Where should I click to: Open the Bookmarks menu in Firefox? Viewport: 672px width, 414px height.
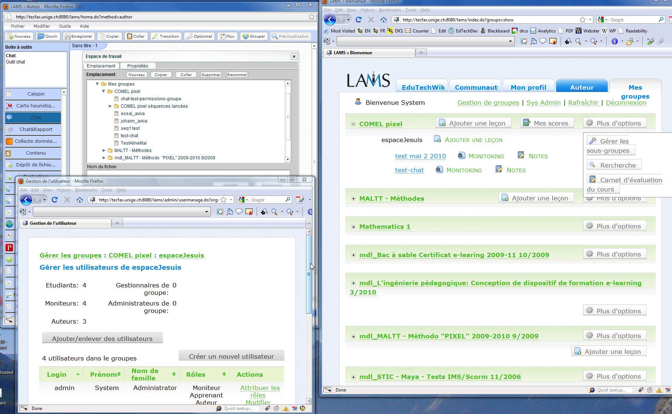390,10
